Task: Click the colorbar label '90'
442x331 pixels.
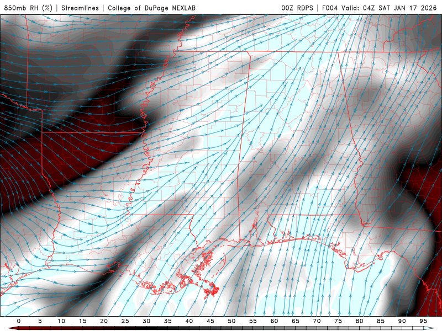Action: tap(402, 321)
